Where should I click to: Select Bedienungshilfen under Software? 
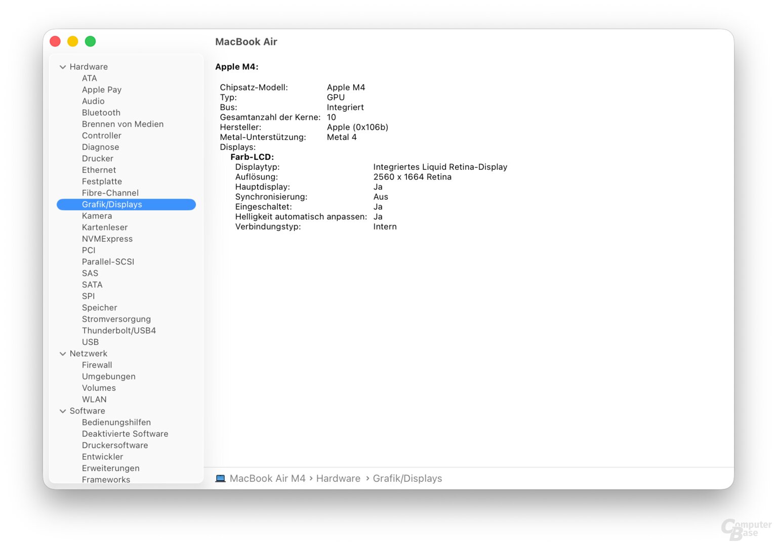[116, 422]
